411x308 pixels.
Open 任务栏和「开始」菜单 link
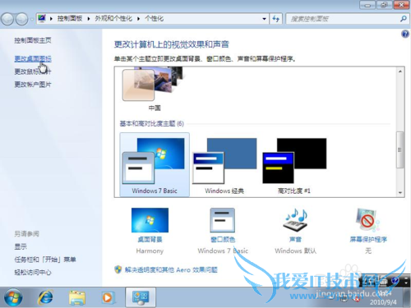tap(45, 260)
